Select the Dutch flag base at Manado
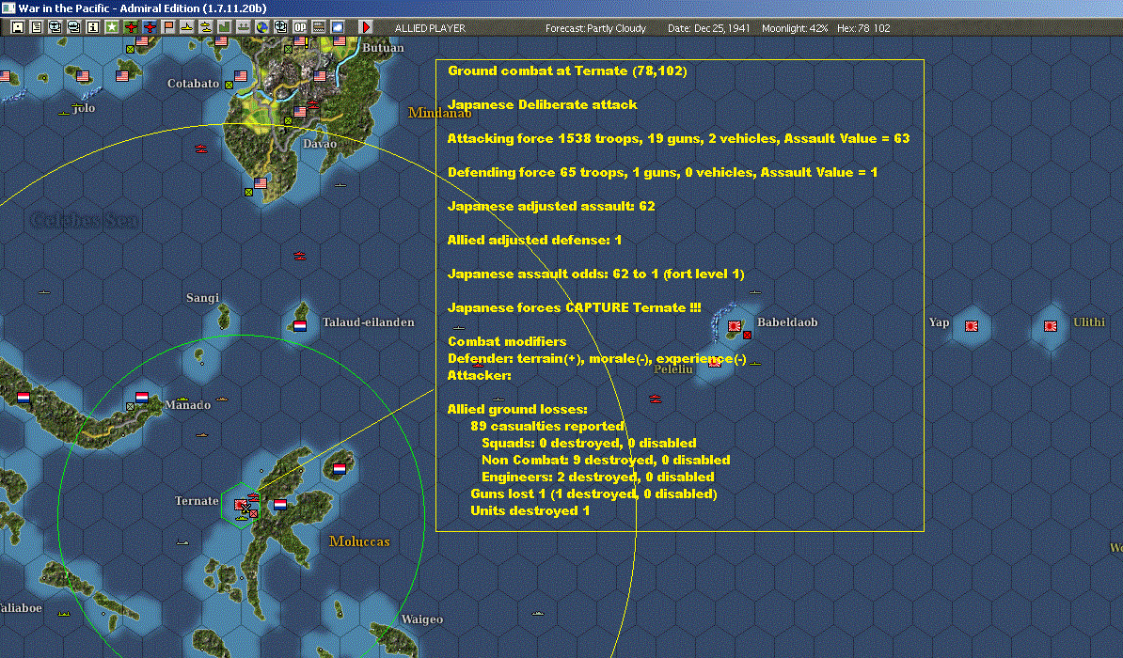Viewport: 1123px width, 658px height. point(142,398)
